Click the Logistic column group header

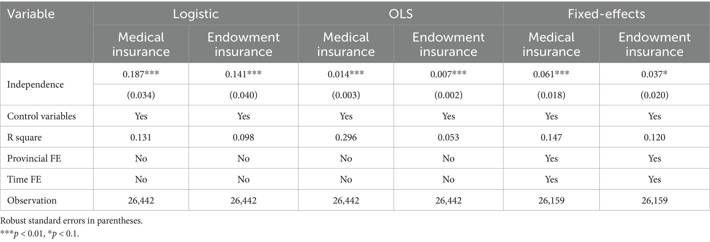[x=196, y=14]
